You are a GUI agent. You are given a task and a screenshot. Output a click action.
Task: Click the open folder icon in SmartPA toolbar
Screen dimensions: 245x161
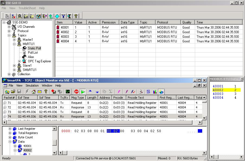[x=13, y=92]
